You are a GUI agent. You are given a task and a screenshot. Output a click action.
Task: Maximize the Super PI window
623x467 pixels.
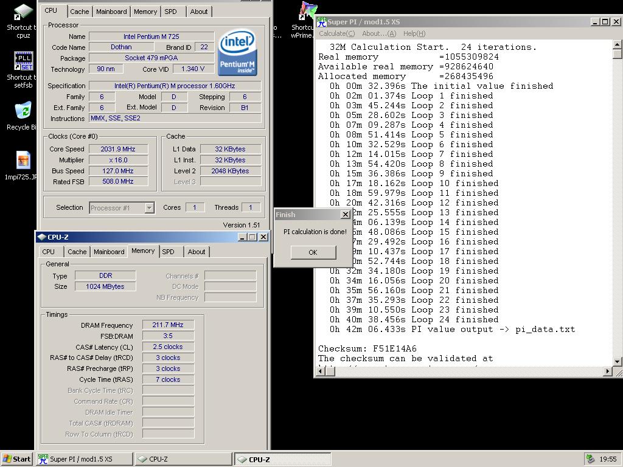[605, 22]
